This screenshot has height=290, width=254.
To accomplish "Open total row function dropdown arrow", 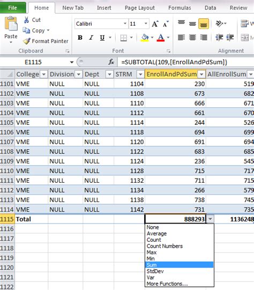I will [210, 219].
